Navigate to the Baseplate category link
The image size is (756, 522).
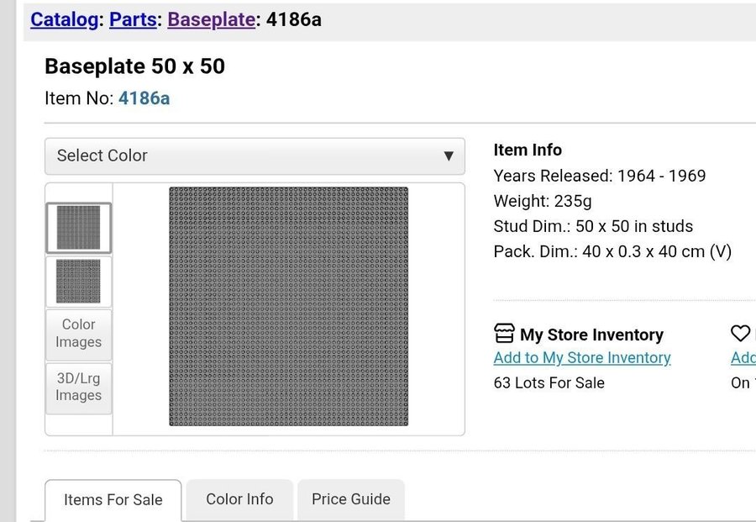point(211,19)
